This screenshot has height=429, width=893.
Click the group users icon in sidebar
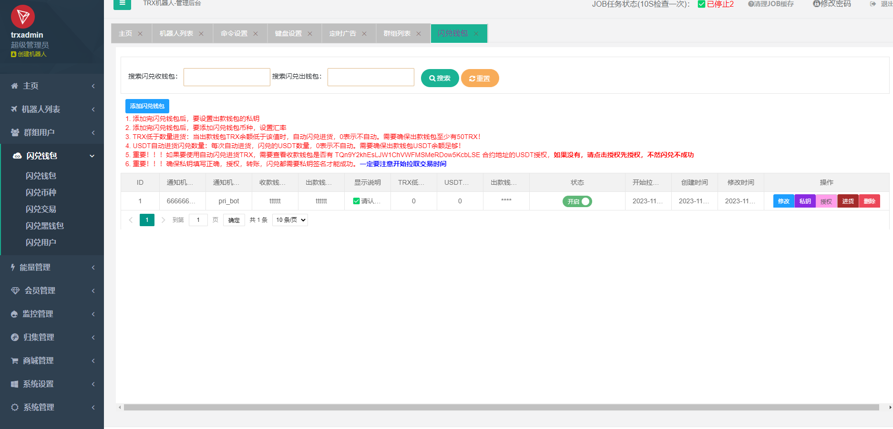tap(15, 132)
